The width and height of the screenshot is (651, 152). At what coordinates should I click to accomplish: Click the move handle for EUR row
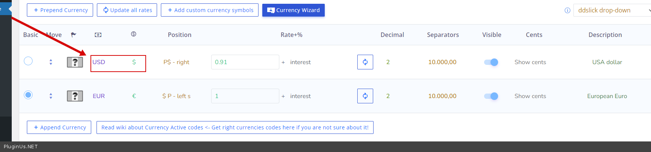51,96
